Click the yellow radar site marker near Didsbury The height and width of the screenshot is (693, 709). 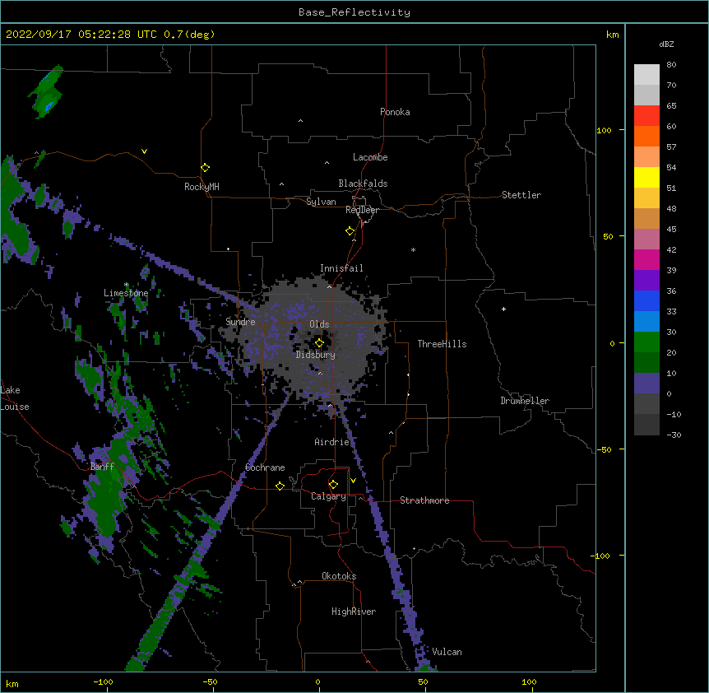pos(319,343)
